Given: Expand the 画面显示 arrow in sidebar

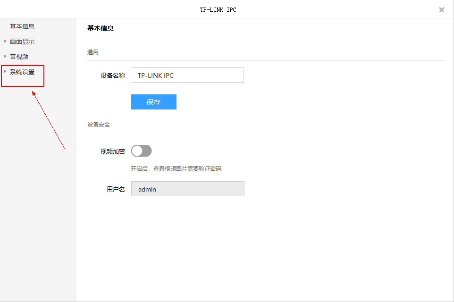Looking at the screenshot, I should (5, 42).
